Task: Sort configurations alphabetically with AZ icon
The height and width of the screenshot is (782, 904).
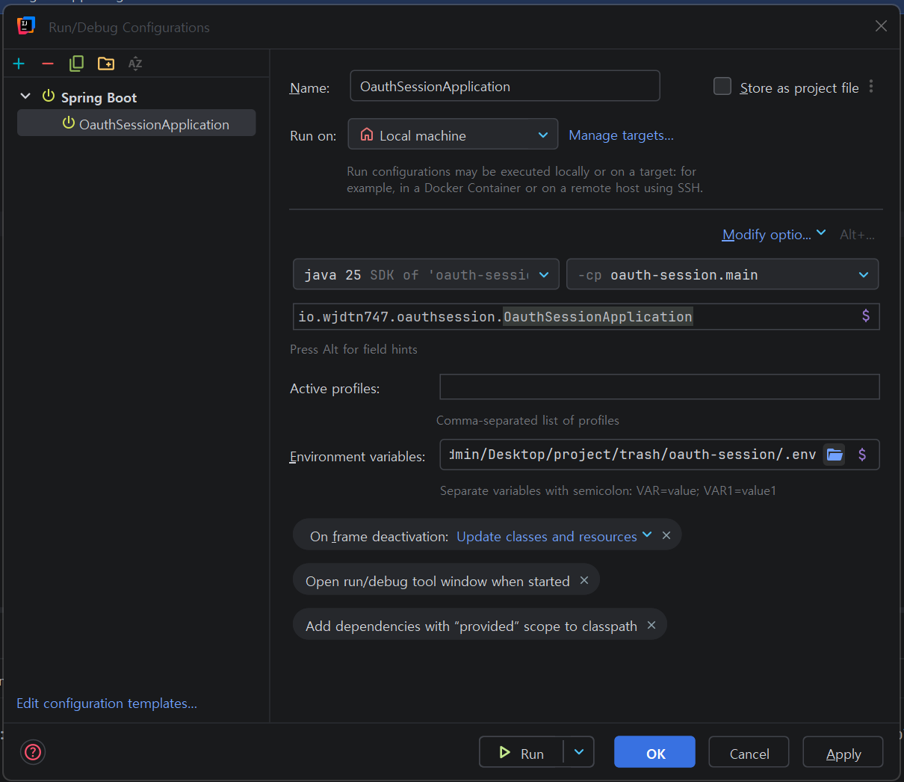Action: pyautogui.click(x=135, y=64)
